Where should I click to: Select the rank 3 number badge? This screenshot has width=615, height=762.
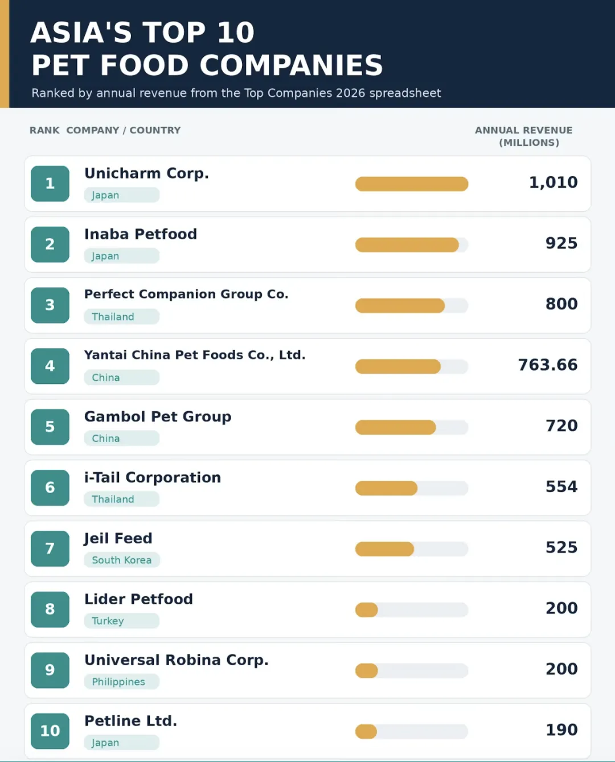50,305
